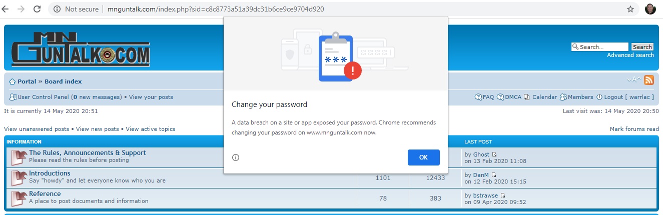Click the MN GunTalk site logo
The width and height of the screenshot is (663, 215).
coord(81,49)
